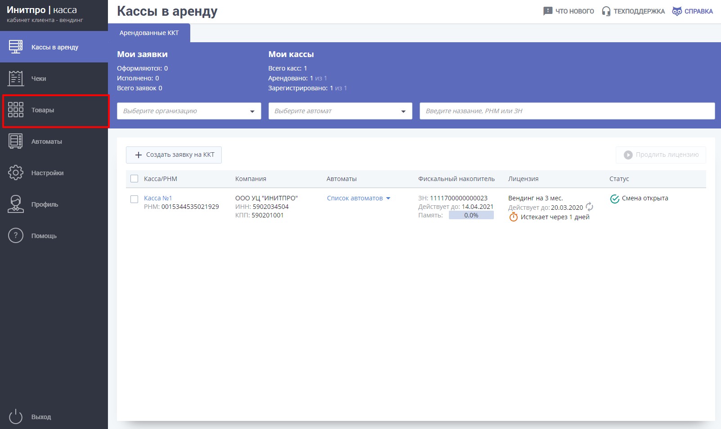Click the Помощь menu label
This screenshot has height=429, width=721.
(44, 236)
